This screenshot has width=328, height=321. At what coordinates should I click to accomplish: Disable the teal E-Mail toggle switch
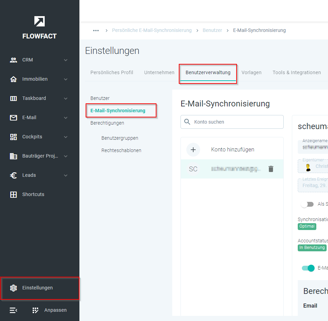308,268
